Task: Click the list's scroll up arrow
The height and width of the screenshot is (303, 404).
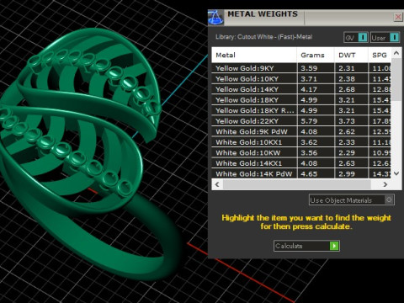Action: coord(396,53)
